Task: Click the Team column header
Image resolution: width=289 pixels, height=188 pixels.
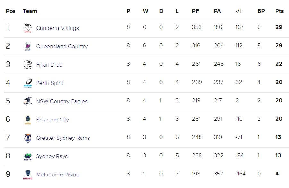Action: click(x=30, y=11)
